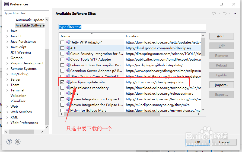This screenshot has width=242, height=152.
Task: Open Visualiser preferences
Action: pos(18,101)
